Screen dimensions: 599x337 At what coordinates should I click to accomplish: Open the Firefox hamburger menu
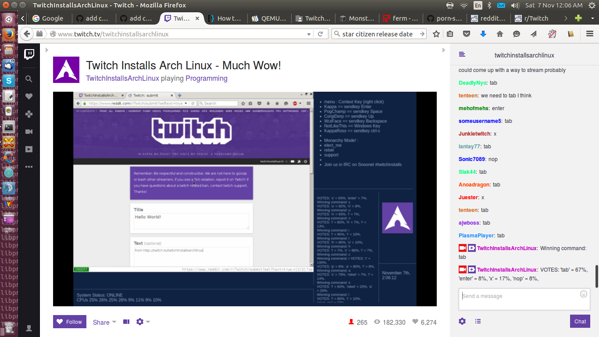tap(590, 34)
